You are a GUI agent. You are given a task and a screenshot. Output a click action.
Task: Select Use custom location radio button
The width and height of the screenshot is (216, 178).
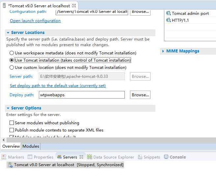(x=12, y=68)
